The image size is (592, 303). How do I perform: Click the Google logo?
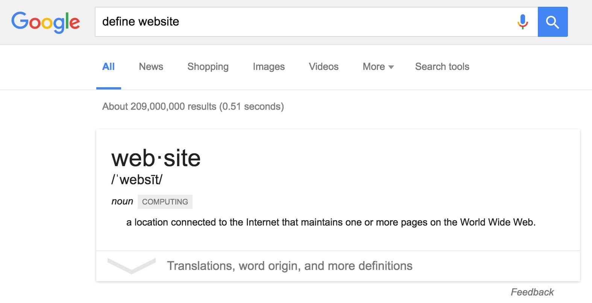coord(46,22)
